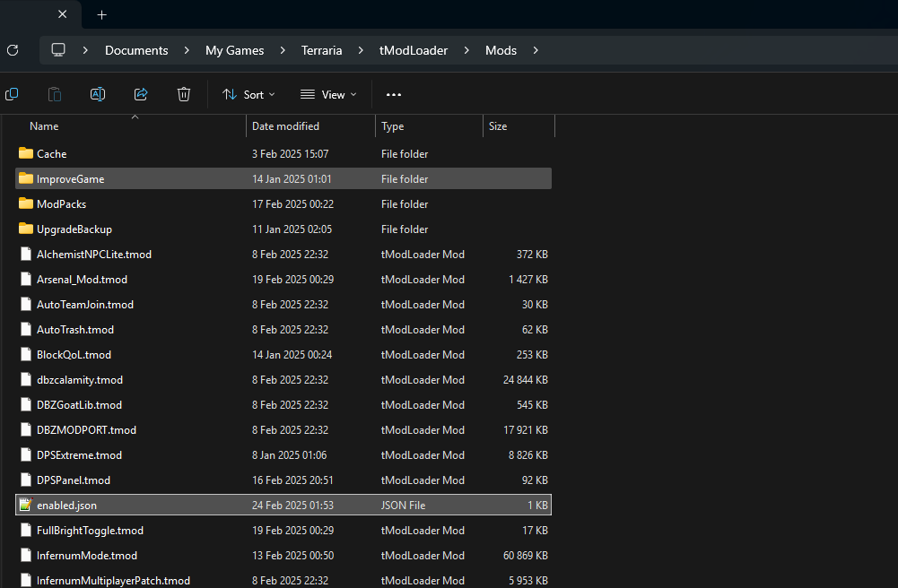The height and width of the screenshot is (588, 898).
Task: Click the DPSExtreme.tmod file icon
Action: point(26,454)
